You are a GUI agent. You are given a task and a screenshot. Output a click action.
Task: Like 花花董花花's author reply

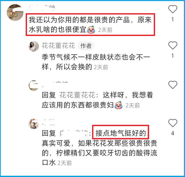(173, 45)
